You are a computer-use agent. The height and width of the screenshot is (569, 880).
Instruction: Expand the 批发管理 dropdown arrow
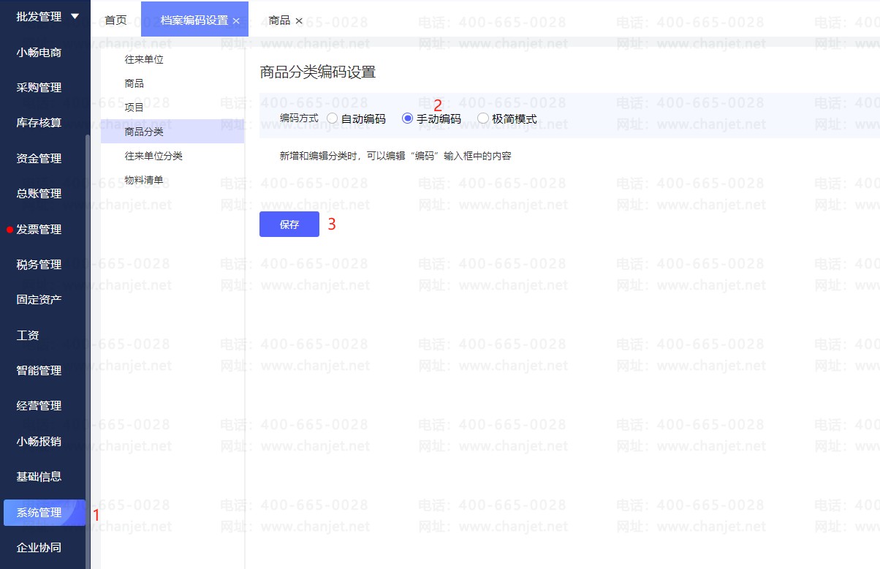pos(75,16)
